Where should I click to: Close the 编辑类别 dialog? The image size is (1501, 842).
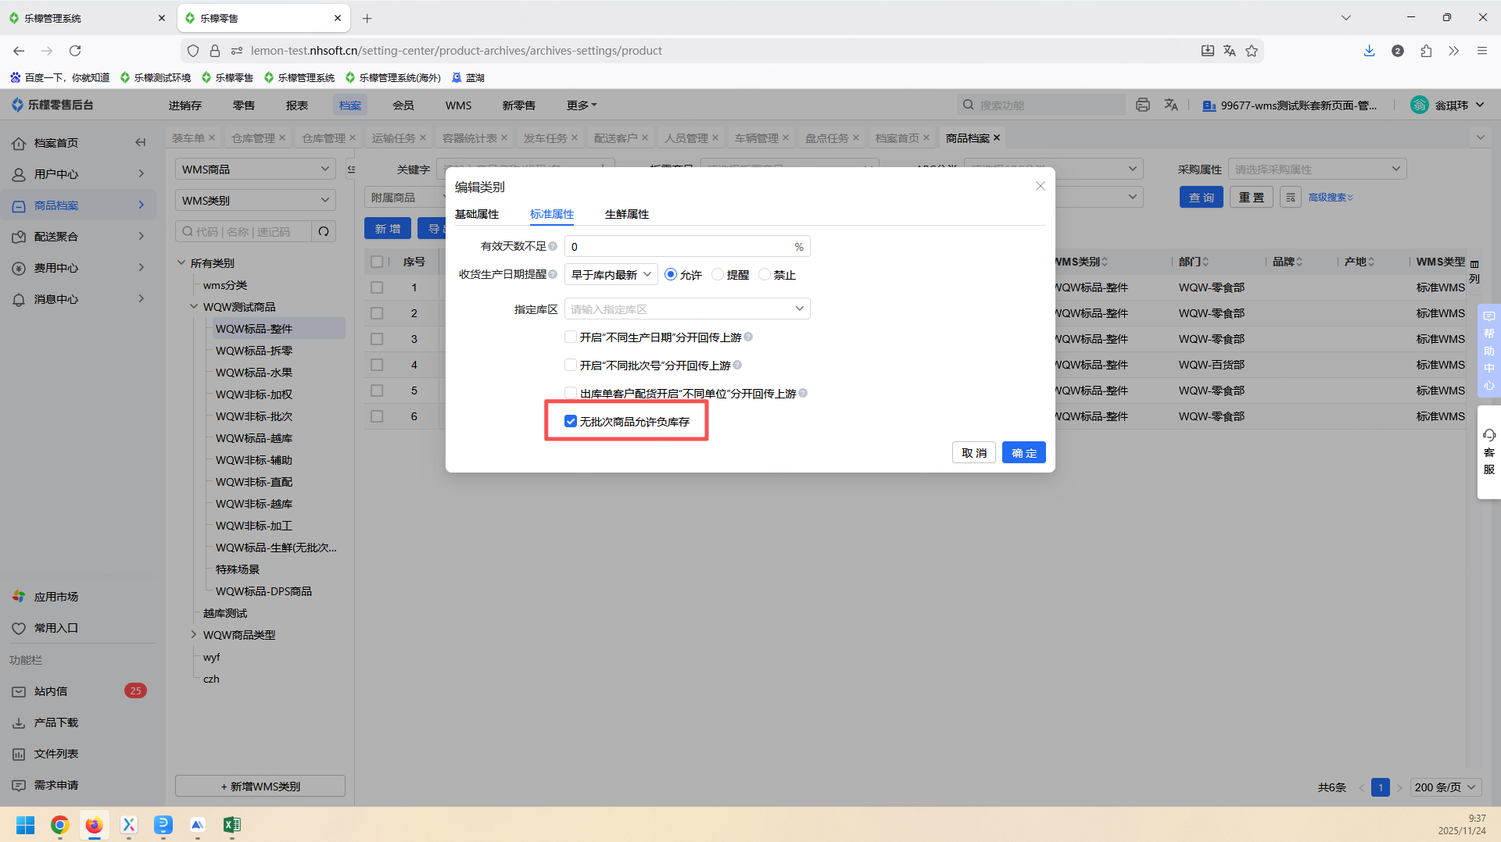pos(1040,186)
